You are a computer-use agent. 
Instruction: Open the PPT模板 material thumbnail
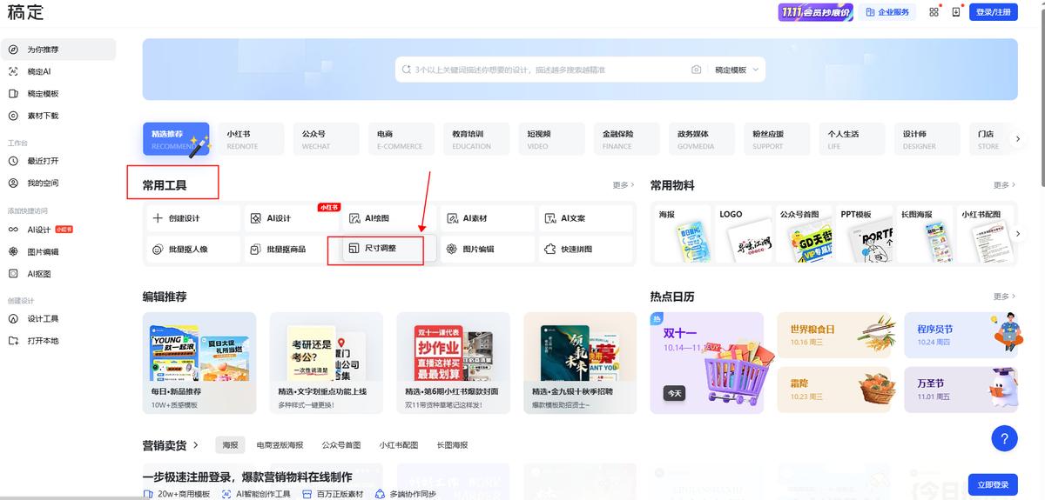pos(866,235)
